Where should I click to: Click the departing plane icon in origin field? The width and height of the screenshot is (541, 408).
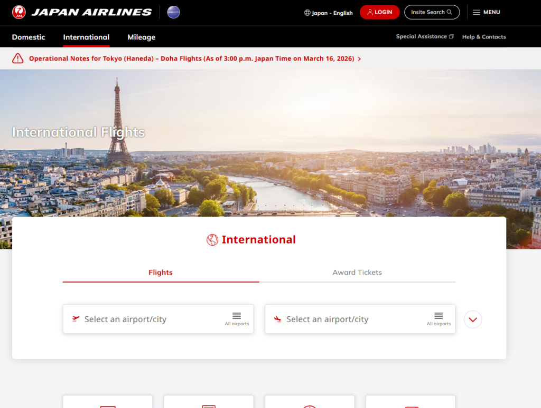coord(76,319)
